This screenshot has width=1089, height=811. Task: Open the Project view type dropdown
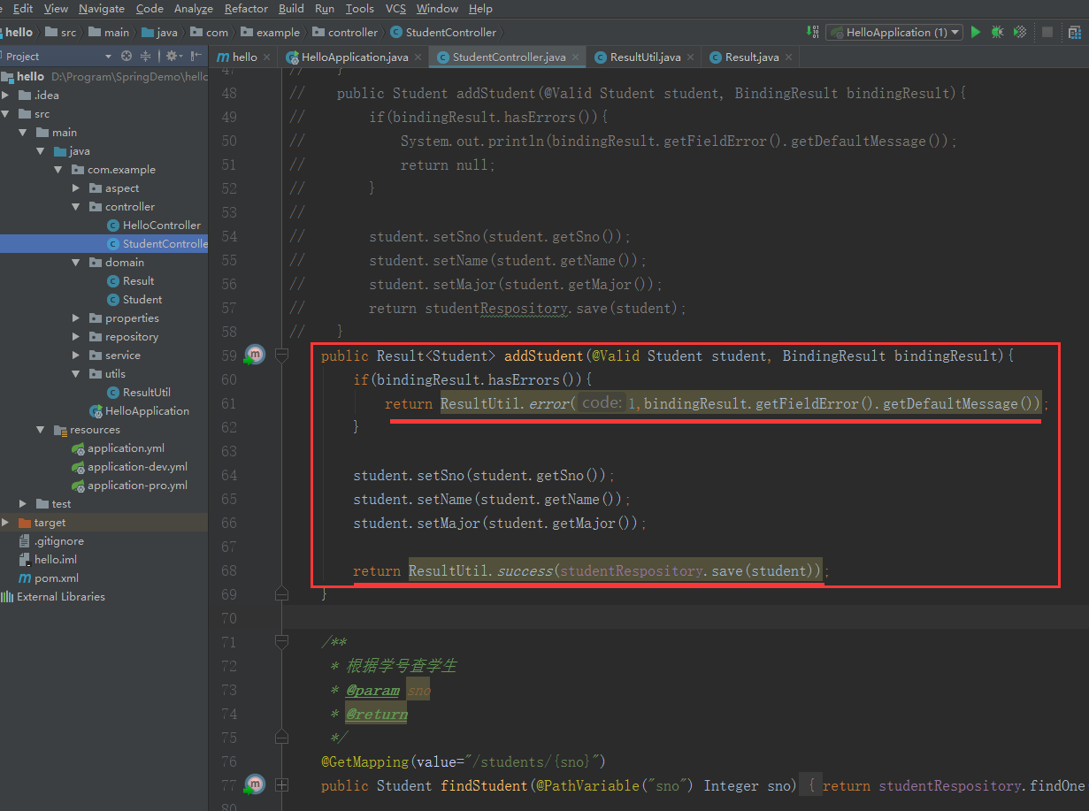pos(108,56)
